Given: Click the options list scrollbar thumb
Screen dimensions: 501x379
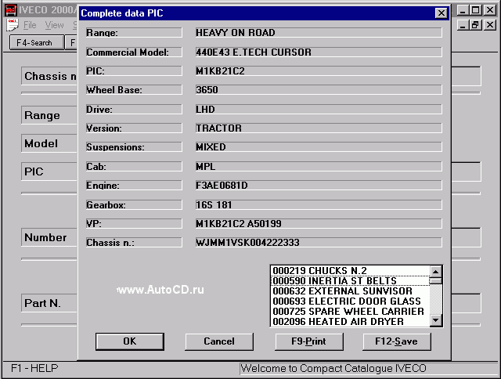Looking at the screenshot, I should [436, 281].
